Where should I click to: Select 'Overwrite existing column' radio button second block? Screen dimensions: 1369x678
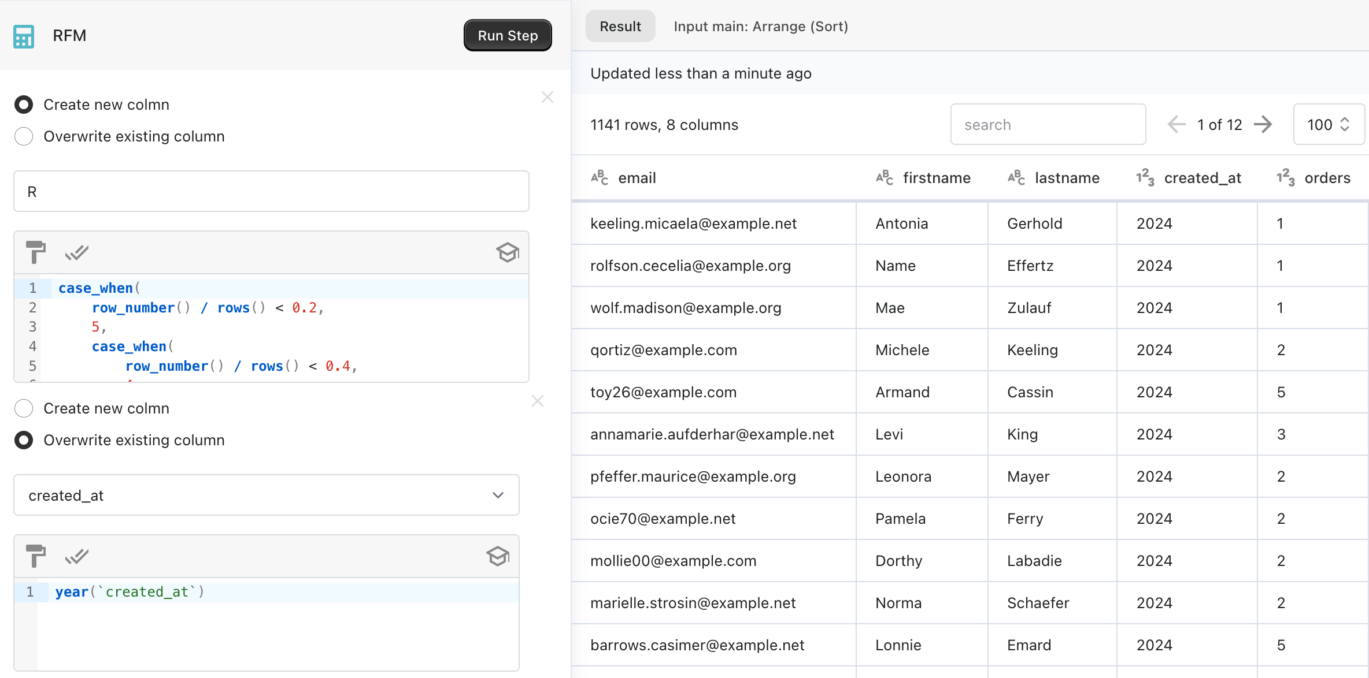[24, 439]
